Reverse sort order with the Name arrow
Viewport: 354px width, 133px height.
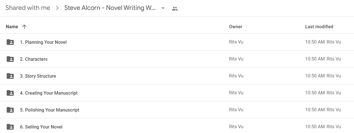[24, 27]
